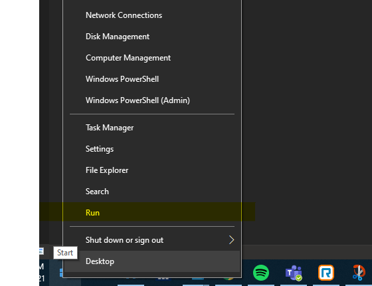
Task: Select Run from the menu
Action: click(x=152, y=213)
